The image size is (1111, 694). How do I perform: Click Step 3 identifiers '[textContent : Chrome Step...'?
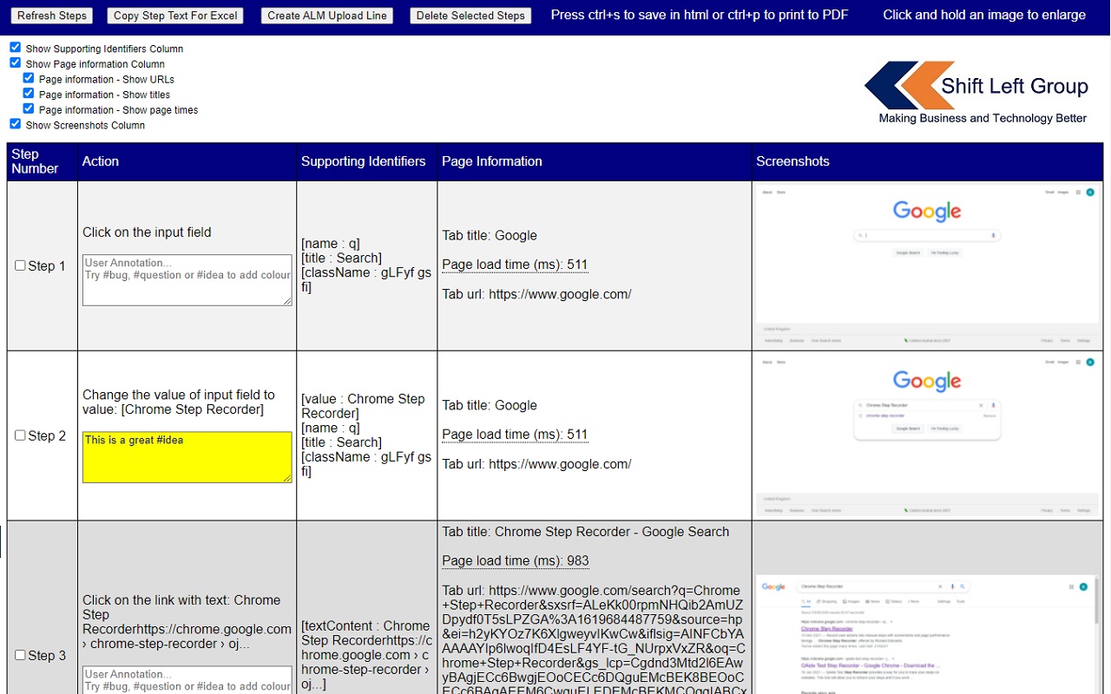(x=366, y=655)
